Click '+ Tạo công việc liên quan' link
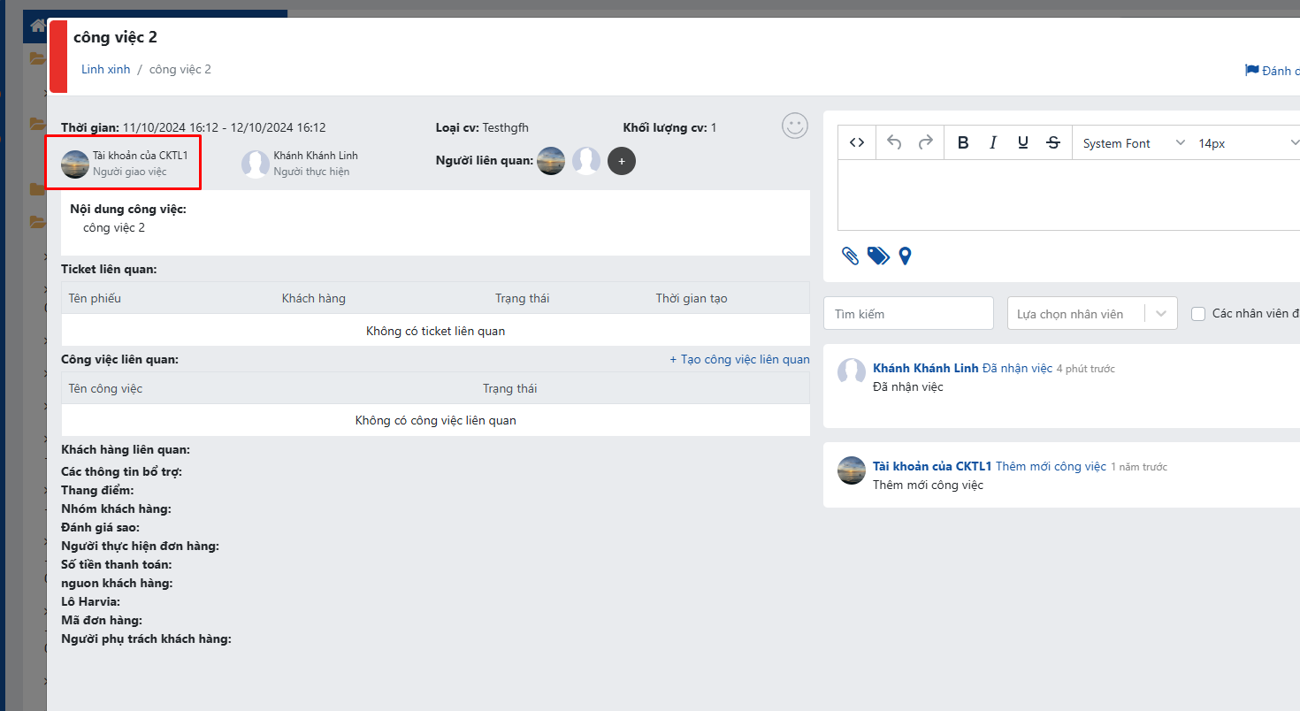The image size is (1300, 711). click(x=739, y=360)
